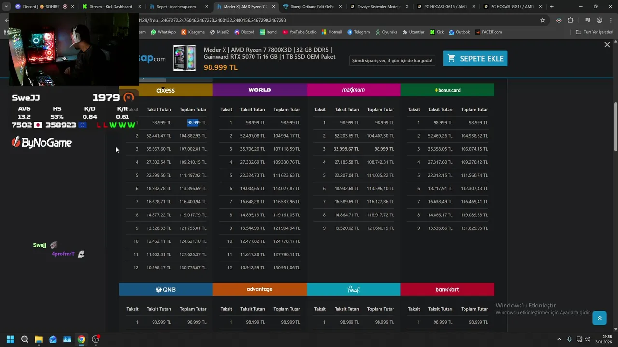The image size is (618, 347).
Task: Select the maximum card header
Action: click(353, 90)
